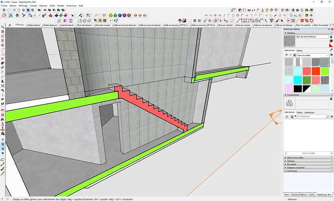The image size is (334, 201).
Task: Open the Caméra menu
Action: coord(33,6)
